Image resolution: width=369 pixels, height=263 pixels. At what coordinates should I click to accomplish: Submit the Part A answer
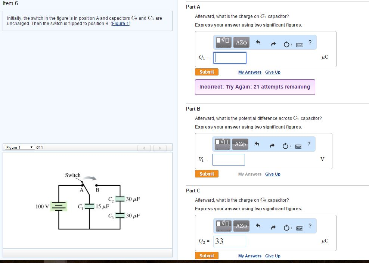click(207, 72)
